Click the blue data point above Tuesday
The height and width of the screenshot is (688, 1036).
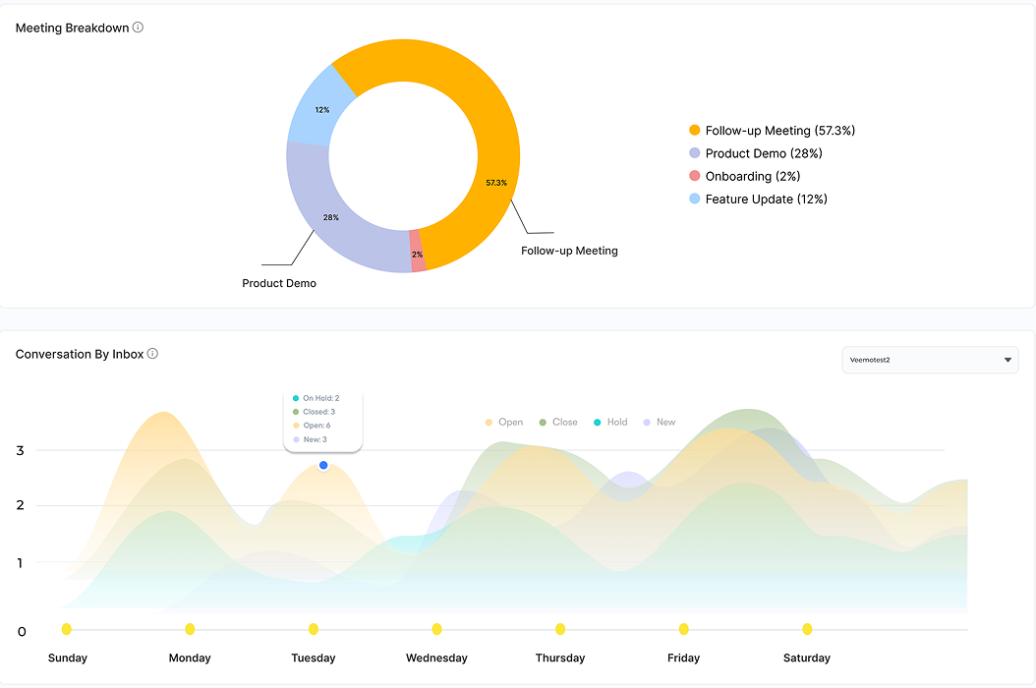(x=323, y=465)
